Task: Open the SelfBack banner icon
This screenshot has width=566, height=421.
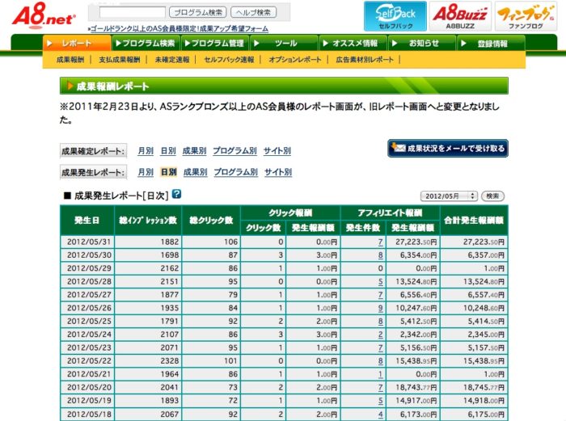Action: point(395,16)
